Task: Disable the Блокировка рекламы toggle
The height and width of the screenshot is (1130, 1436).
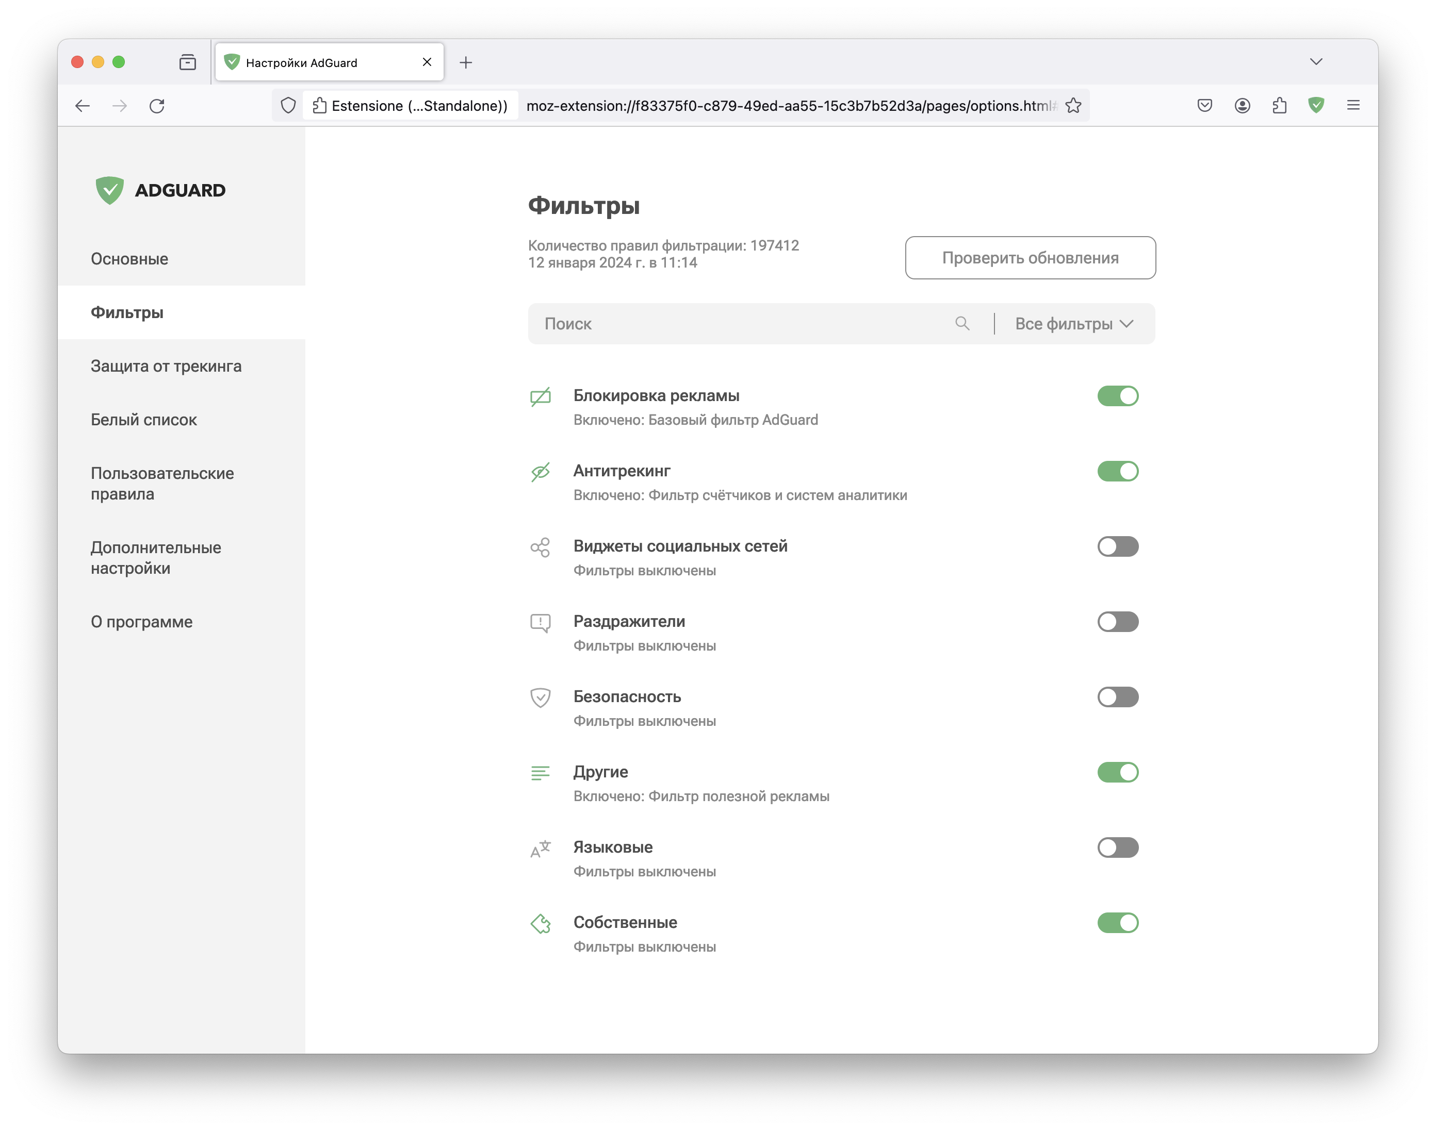Action: click(1118, 395)
